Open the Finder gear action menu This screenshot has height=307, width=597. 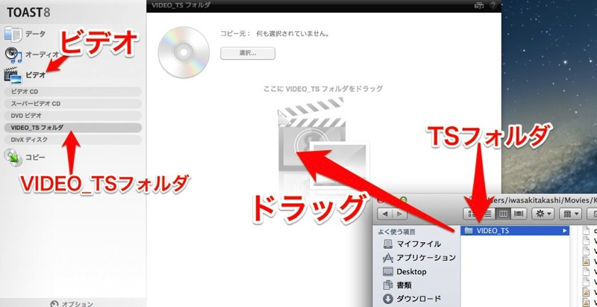pos(543,214)
